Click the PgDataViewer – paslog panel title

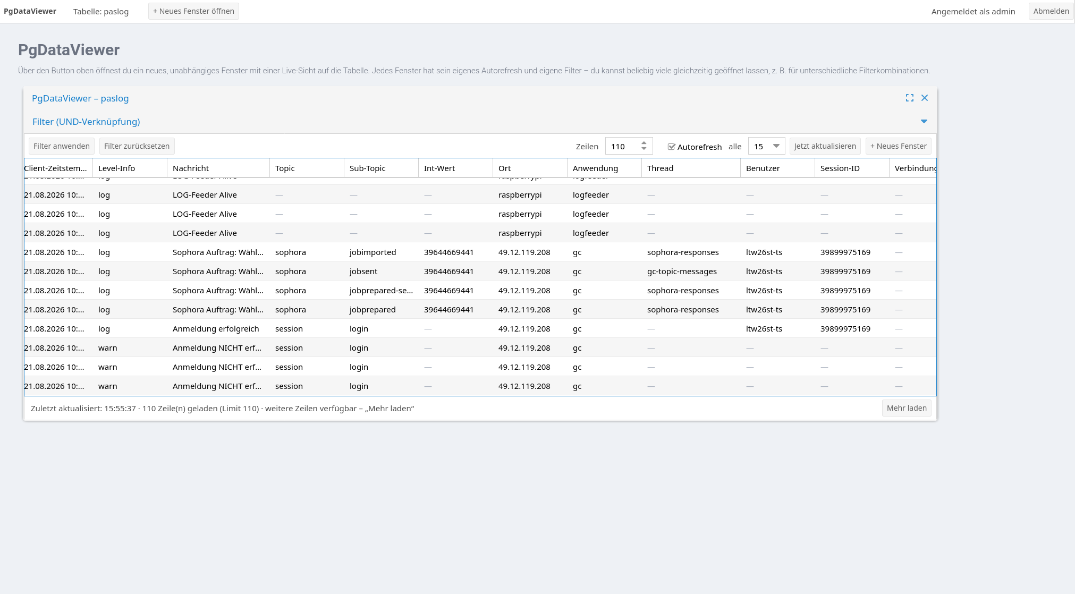point(80,98)
